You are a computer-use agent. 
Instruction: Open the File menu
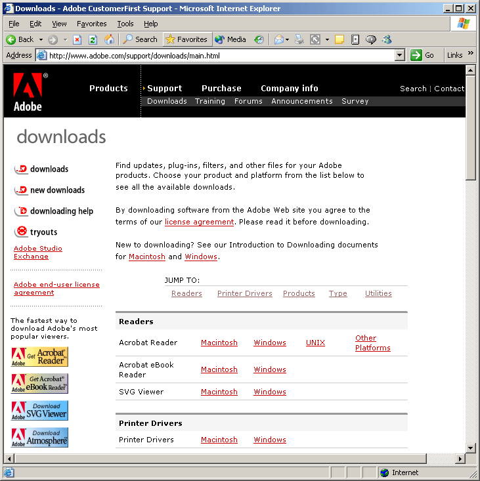coord(14,24)
